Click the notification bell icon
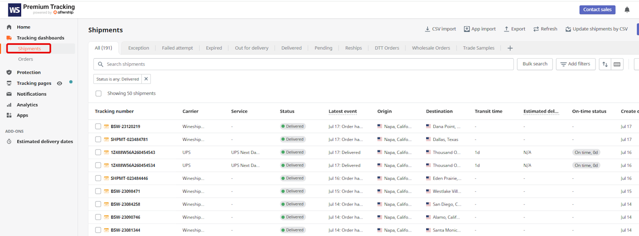This screenshot has height=236, width=639. tap(627, 9)
